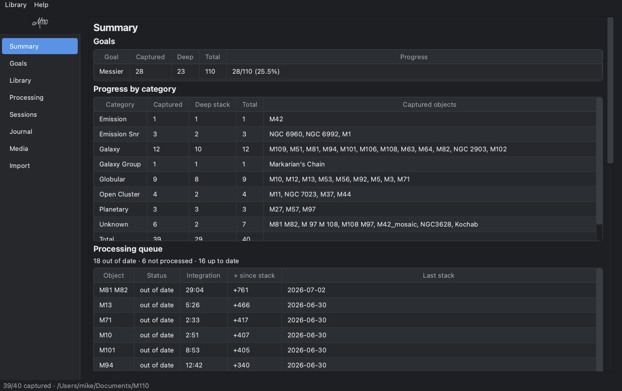Open the Help menu
This screenshot has width=622, height=391.
click(41, 5)
